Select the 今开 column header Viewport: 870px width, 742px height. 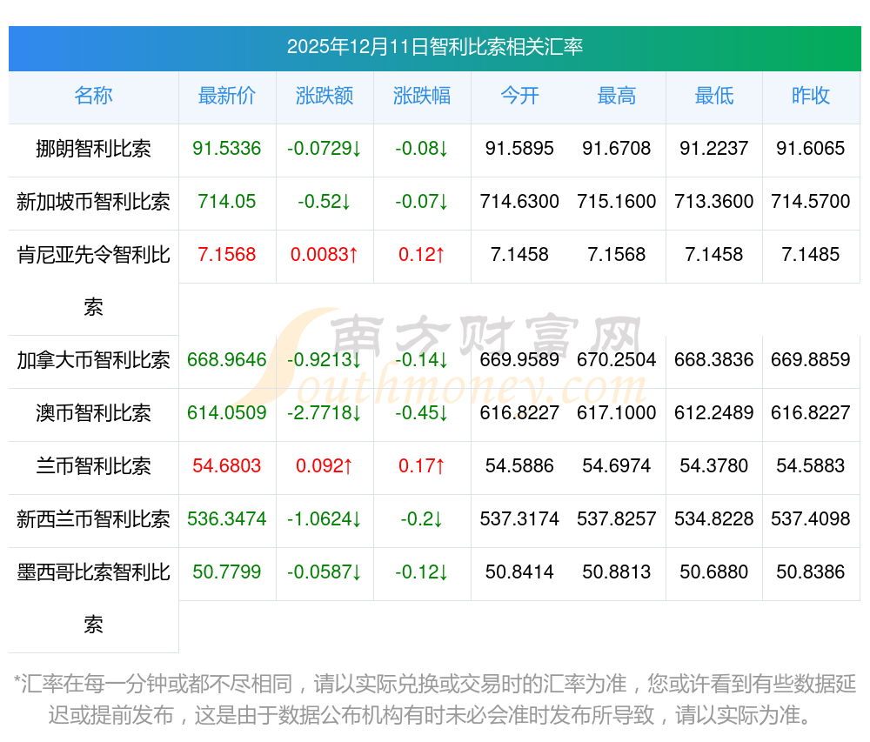(519, 97)
